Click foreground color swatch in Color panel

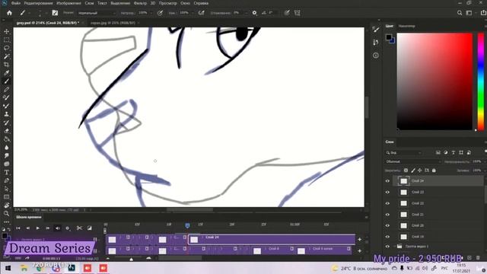(x=389, y=37)
